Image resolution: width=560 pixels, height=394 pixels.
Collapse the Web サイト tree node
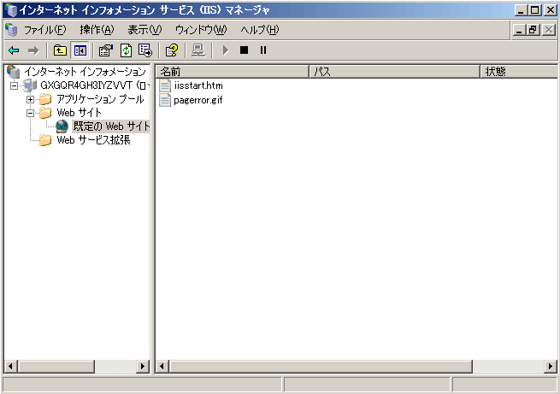(31, 113)
